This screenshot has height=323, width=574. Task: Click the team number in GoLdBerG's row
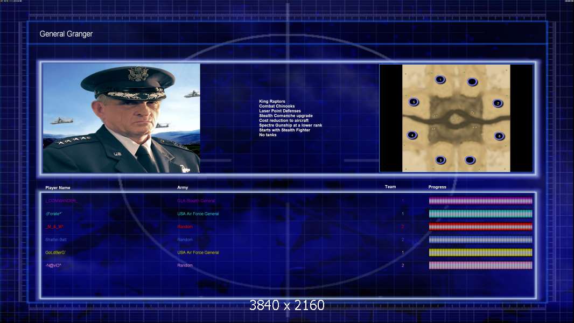[x=403, y=252]
